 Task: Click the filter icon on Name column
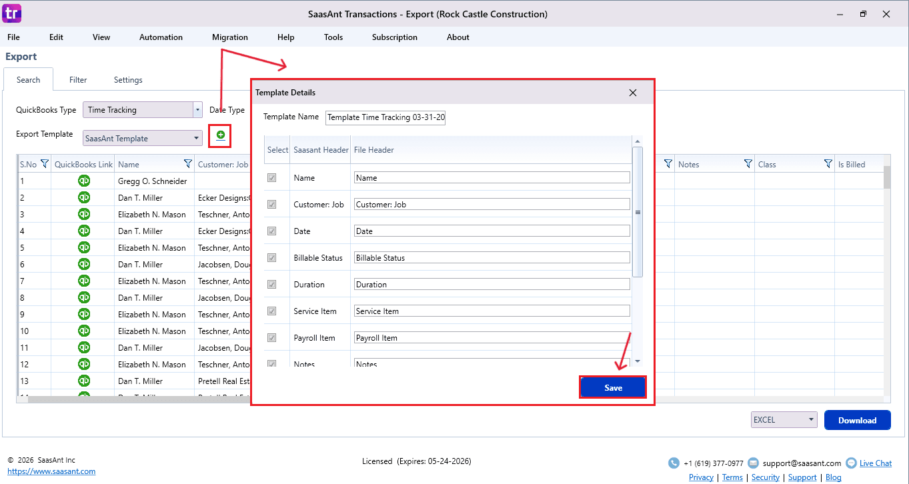[187, 164]
